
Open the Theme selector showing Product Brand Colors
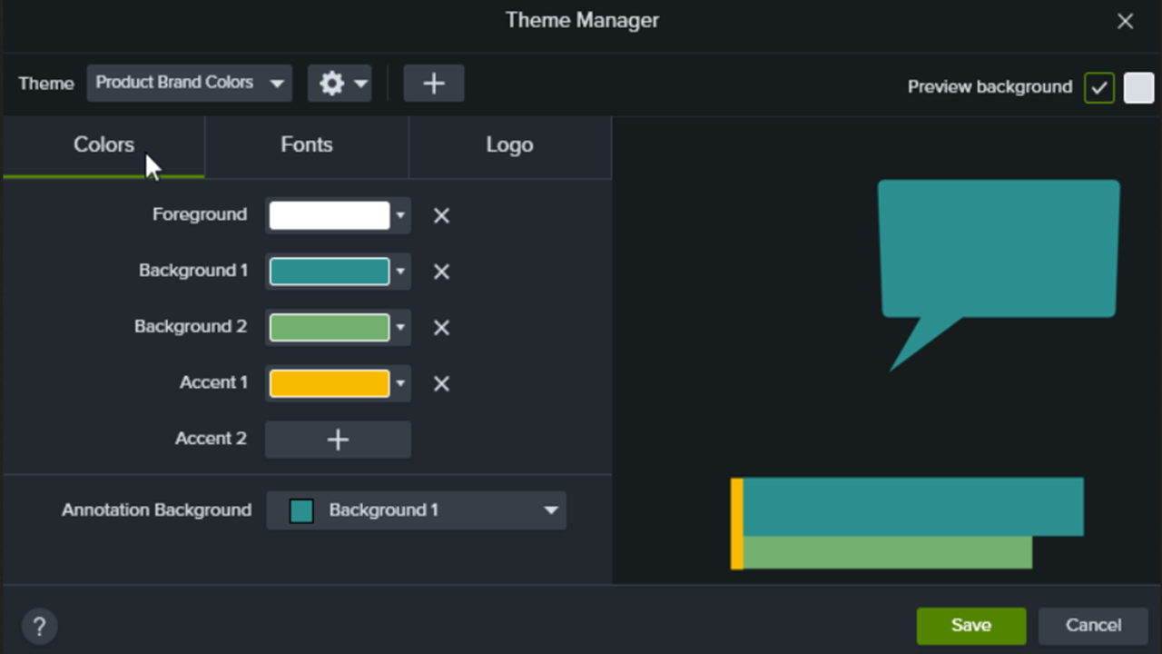point(189,83)
